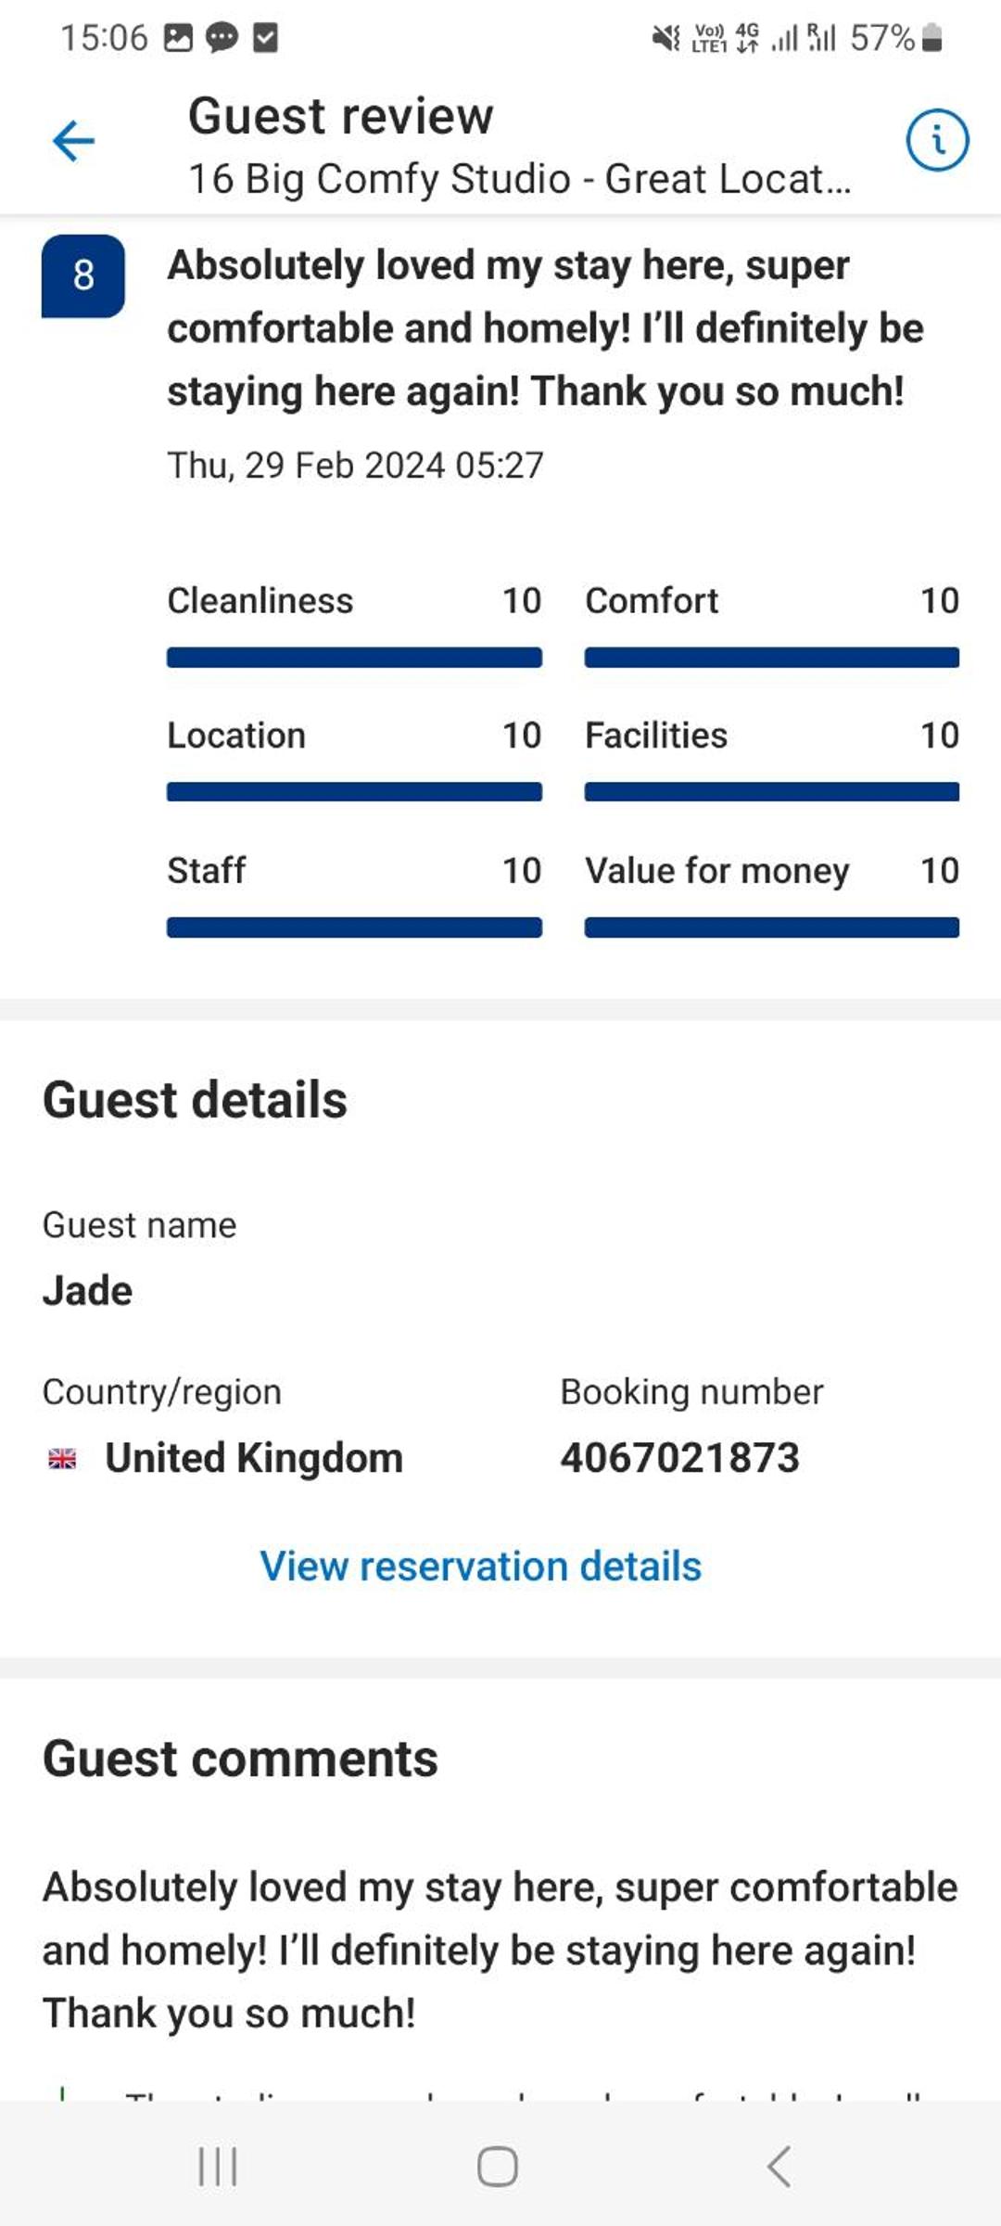Tap the Guest comments heading
The image size is (1001, 2226).
coord(240,1759)
